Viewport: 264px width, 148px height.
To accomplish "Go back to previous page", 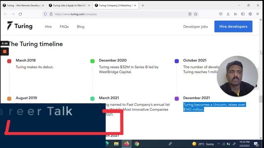I will click(x=5, y=14).
